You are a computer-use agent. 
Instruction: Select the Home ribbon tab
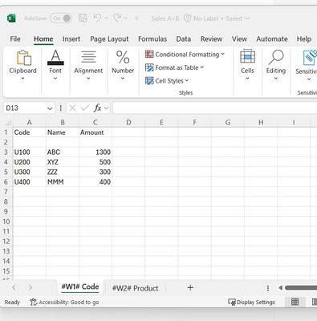point(43,39)
